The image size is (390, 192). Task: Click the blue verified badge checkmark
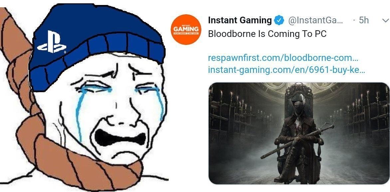pos(279,20)
